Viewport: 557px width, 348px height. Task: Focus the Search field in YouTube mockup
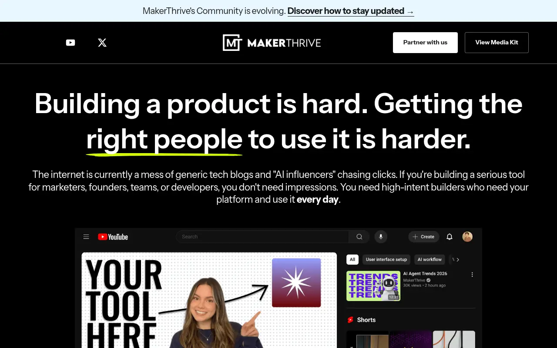point(262,237)
